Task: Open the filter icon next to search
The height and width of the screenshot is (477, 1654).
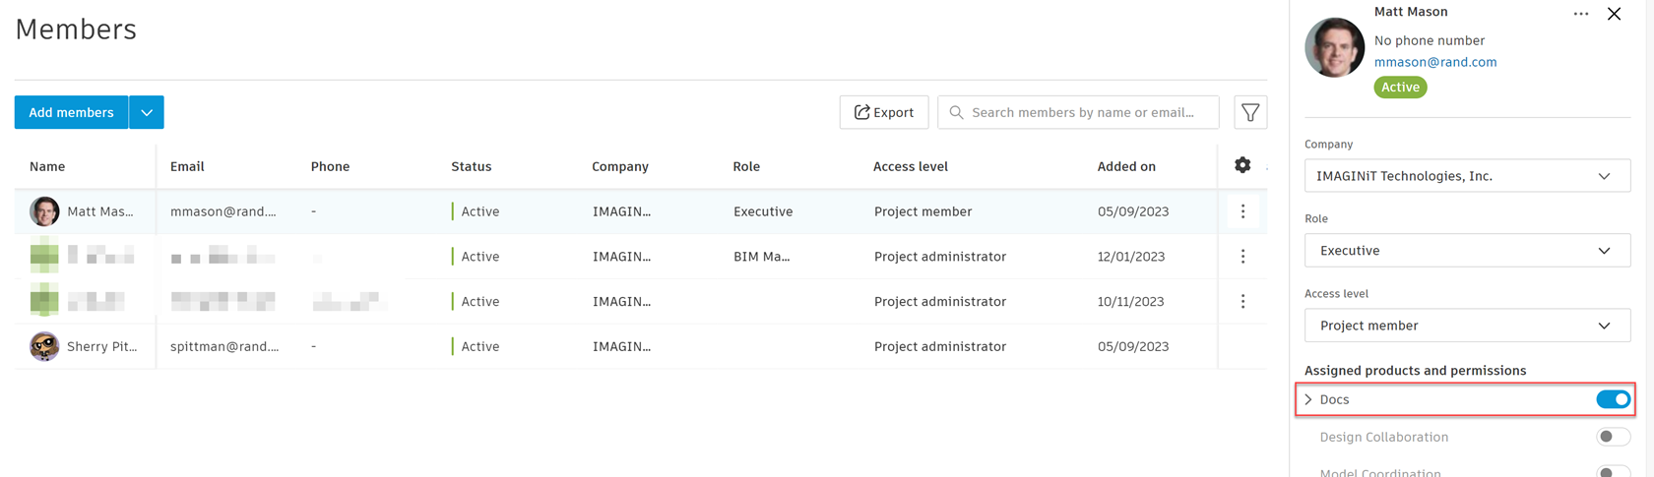Action: click(x=1249, y=113)
